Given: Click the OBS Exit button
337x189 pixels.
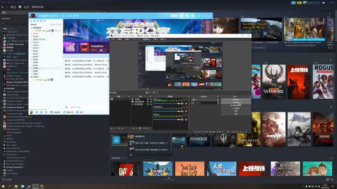Looking at the screenshot, I should (x=236, y=114).
